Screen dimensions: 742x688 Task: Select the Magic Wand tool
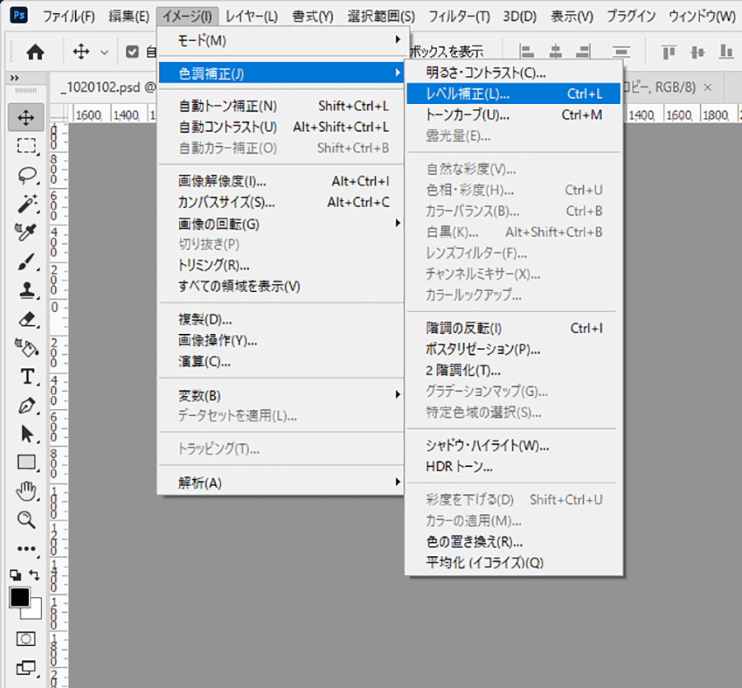[26, 203]
